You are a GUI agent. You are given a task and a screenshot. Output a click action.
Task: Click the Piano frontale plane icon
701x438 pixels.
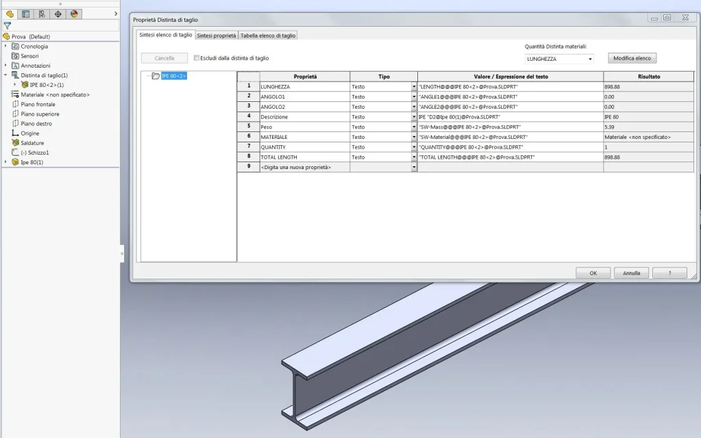pos(15,104)
